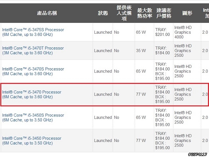Open the Intel Core i5-3470 Processor link
The height and width of the screenshot is (157, 209).
[x=32, y=94]
